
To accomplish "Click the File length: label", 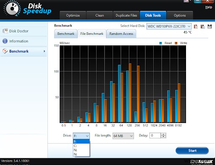I will pyautogui.click(x=103, y=136).
